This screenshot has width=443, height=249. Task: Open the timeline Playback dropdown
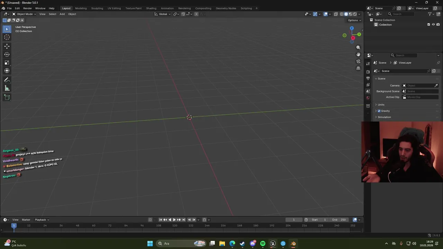pos(42,220)
